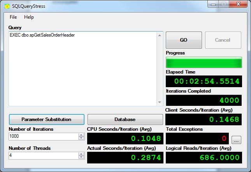The width and height of the screenshot is (251, 172).
Task: Minimize the SQLQueryStress window
Action: (x=213, y=4)
